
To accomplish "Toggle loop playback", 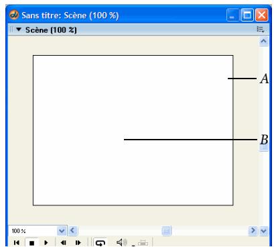I will pyautogui.click(x=100, y=242).
